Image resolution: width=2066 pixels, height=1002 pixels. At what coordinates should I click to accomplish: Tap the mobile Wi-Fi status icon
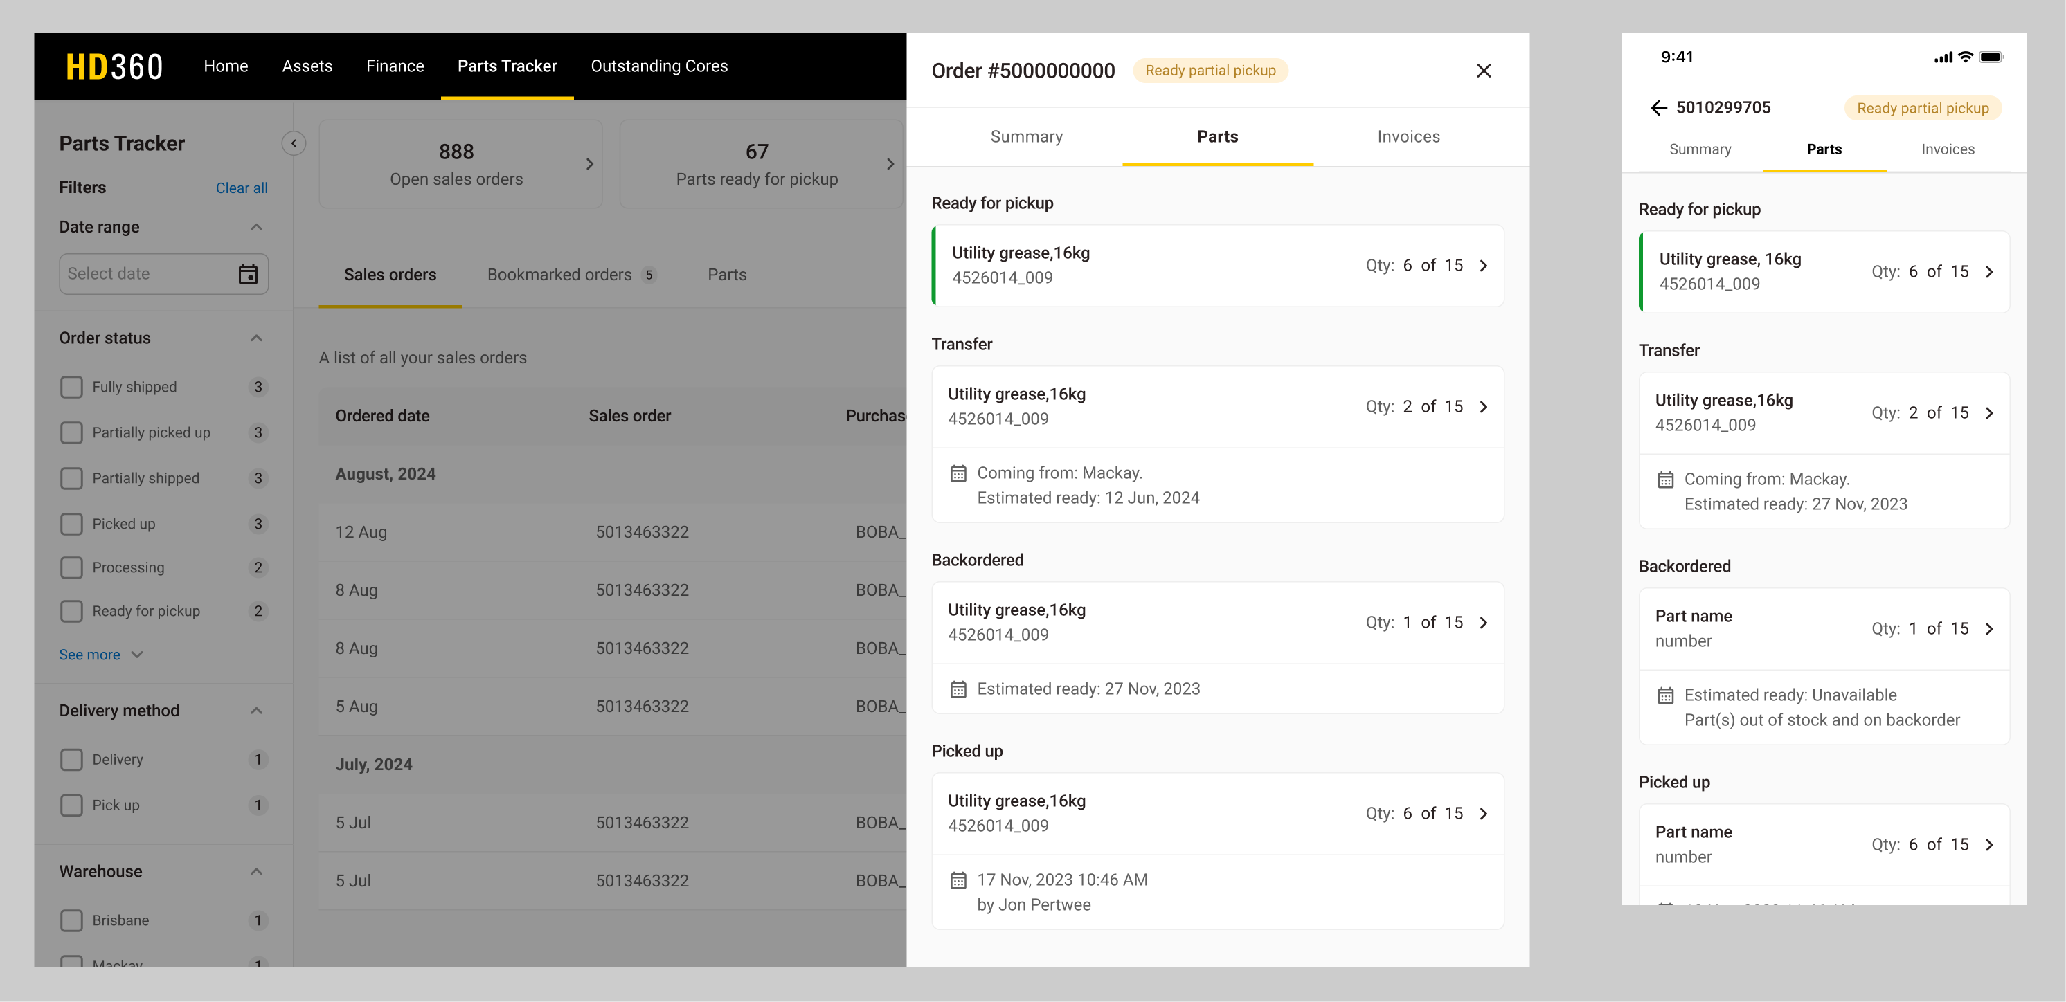1965,57
